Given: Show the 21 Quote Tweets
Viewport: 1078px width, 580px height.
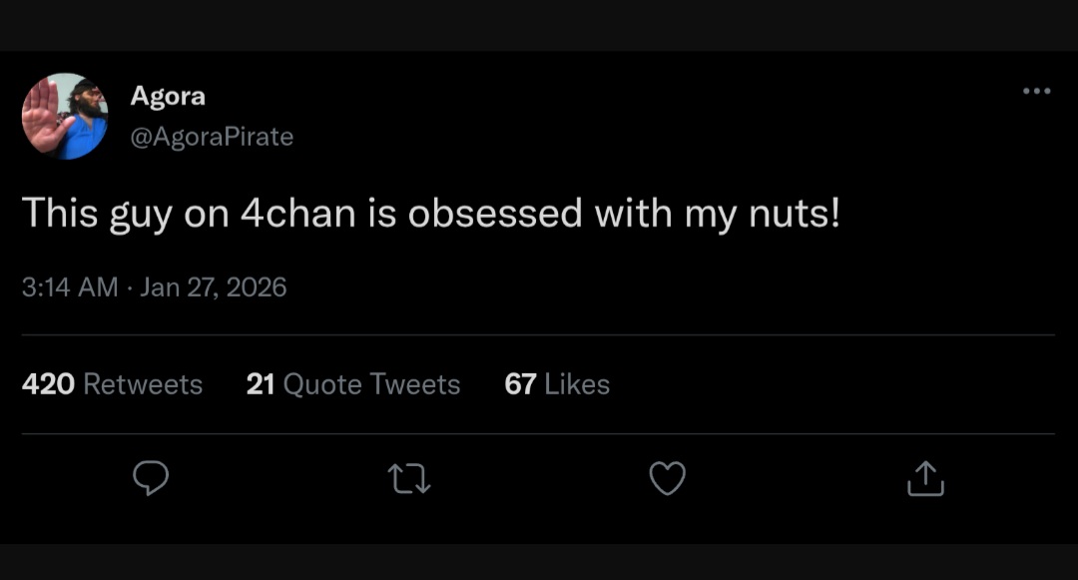Looking at the screenshot, I should click(353, 384).
